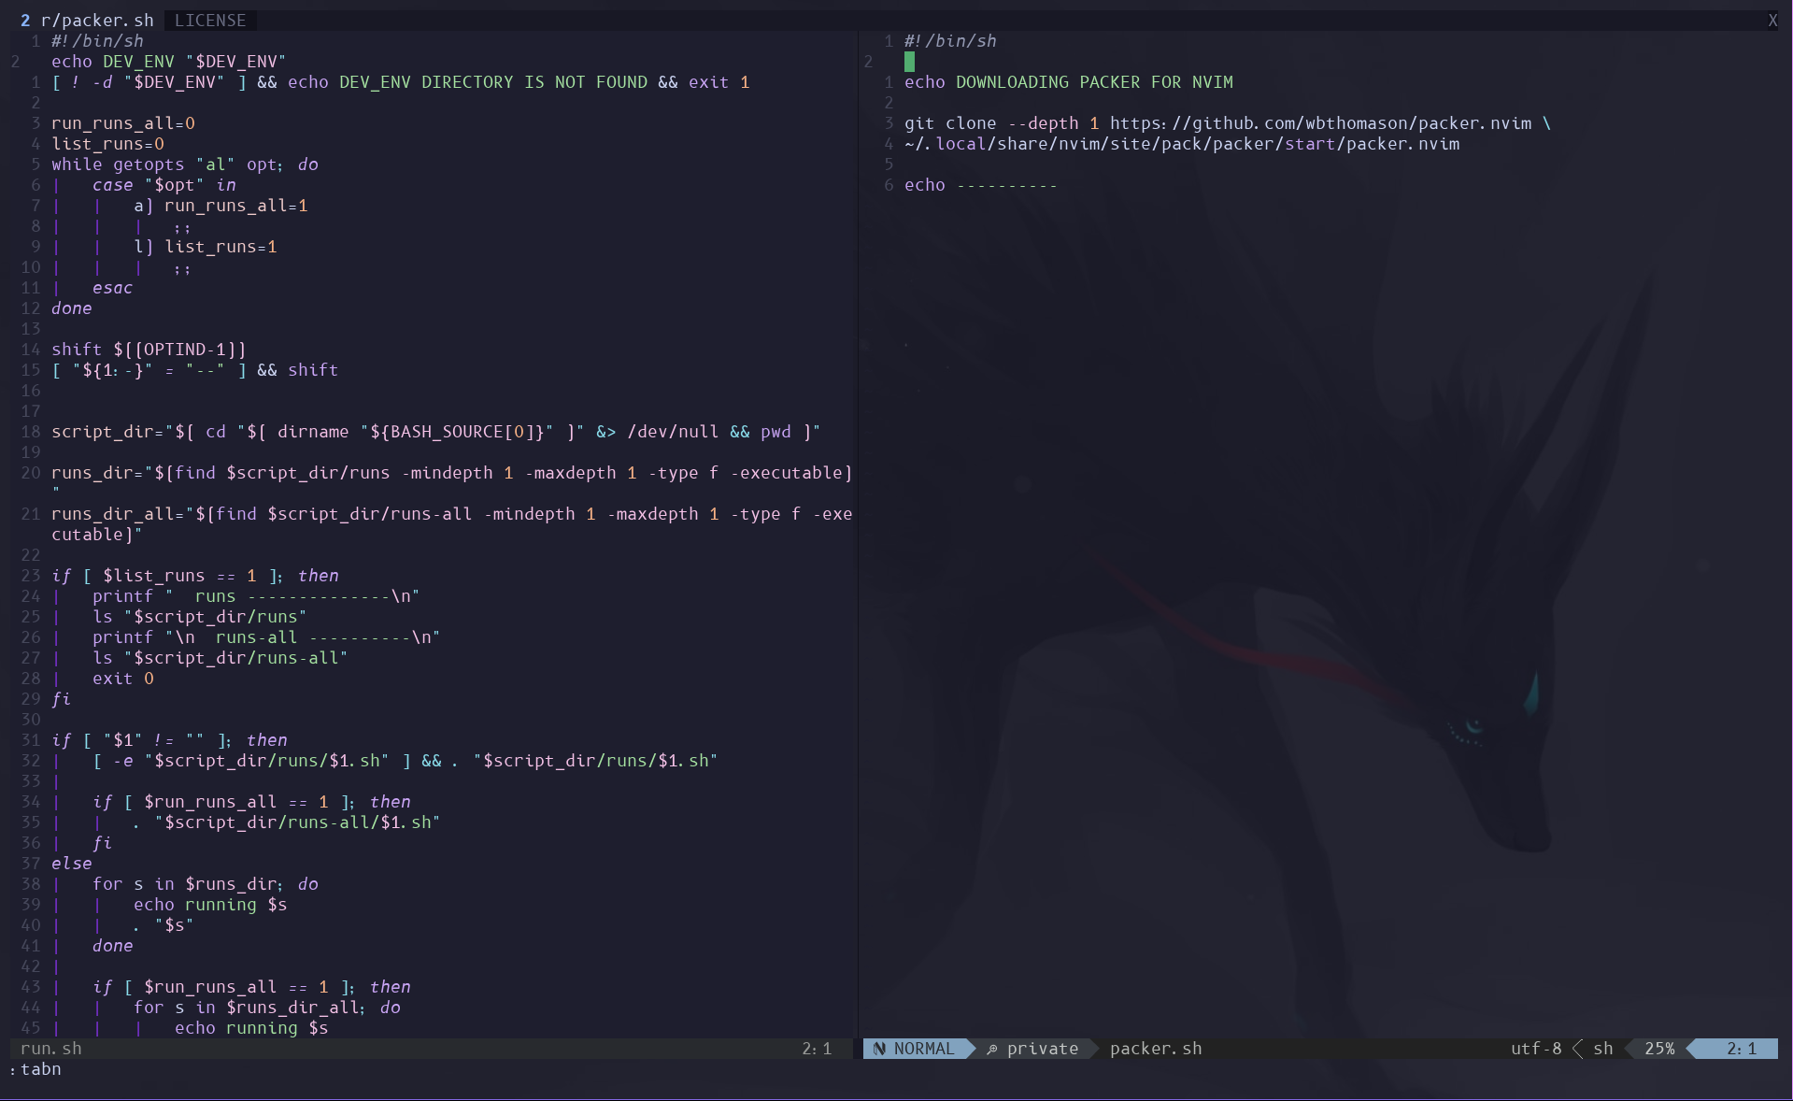Click if [ "$1" != "" ] line
The image size is (1793, 1101).
[169, 740]
